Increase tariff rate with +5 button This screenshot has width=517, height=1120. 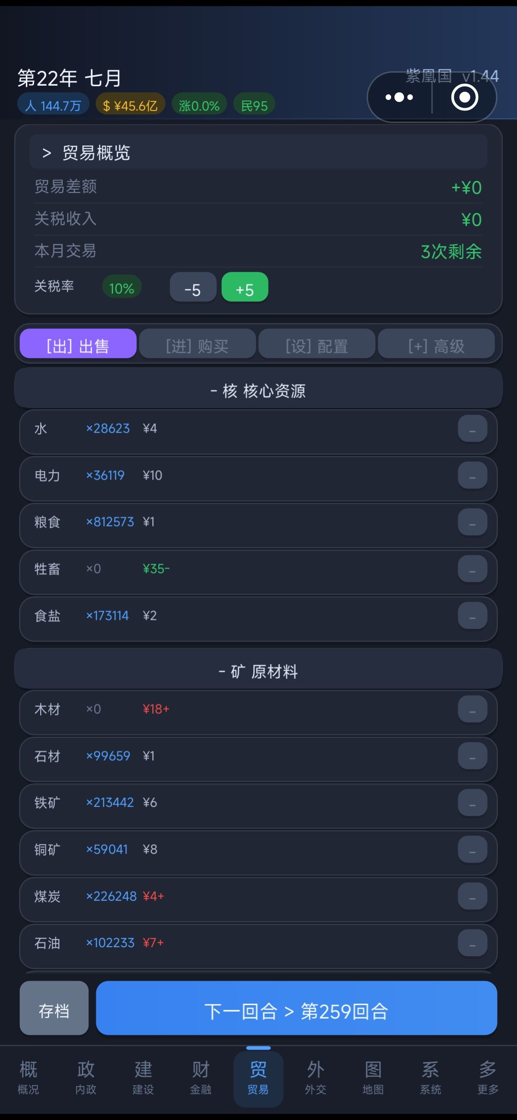(245, 288)
